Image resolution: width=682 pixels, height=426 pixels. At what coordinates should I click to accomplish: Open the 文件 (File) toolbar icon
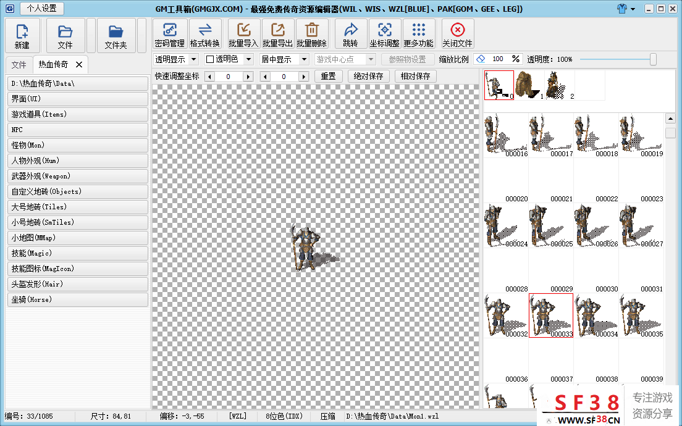click(x=65, y=36)
